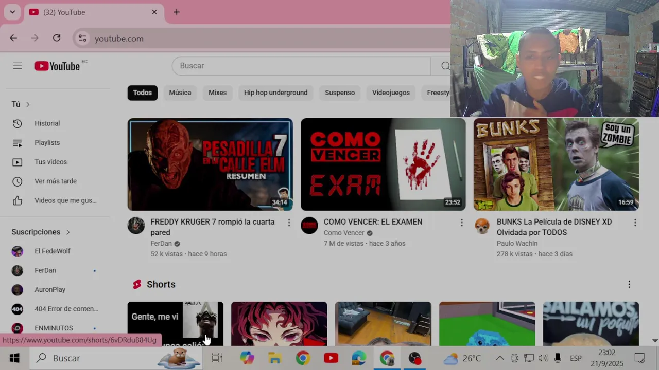Expand the Tú section

click(21, 104)
